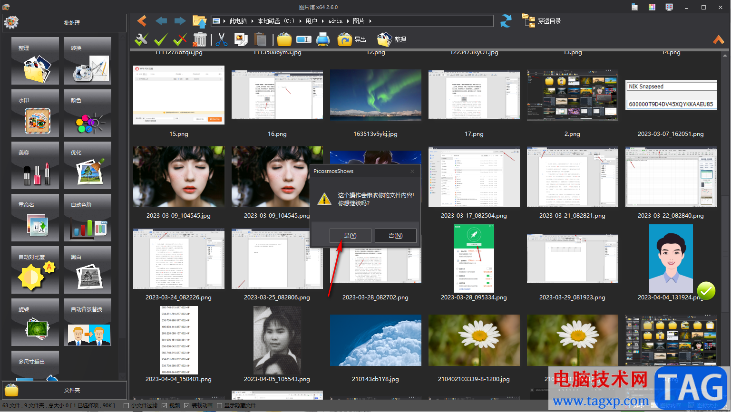The image size is (731, 412).
Task: Deselect files using check-with-red-X icon
Action: coord(180,39)
